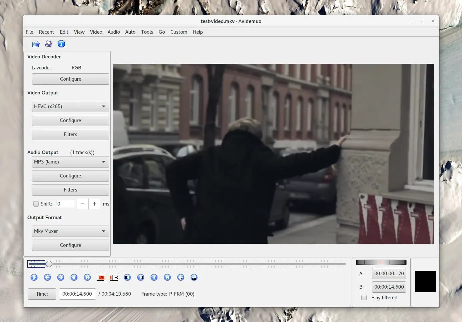The width and height of the screenshot is (462, 322).
Task: Step forward one frame
Action: [61, 277]
